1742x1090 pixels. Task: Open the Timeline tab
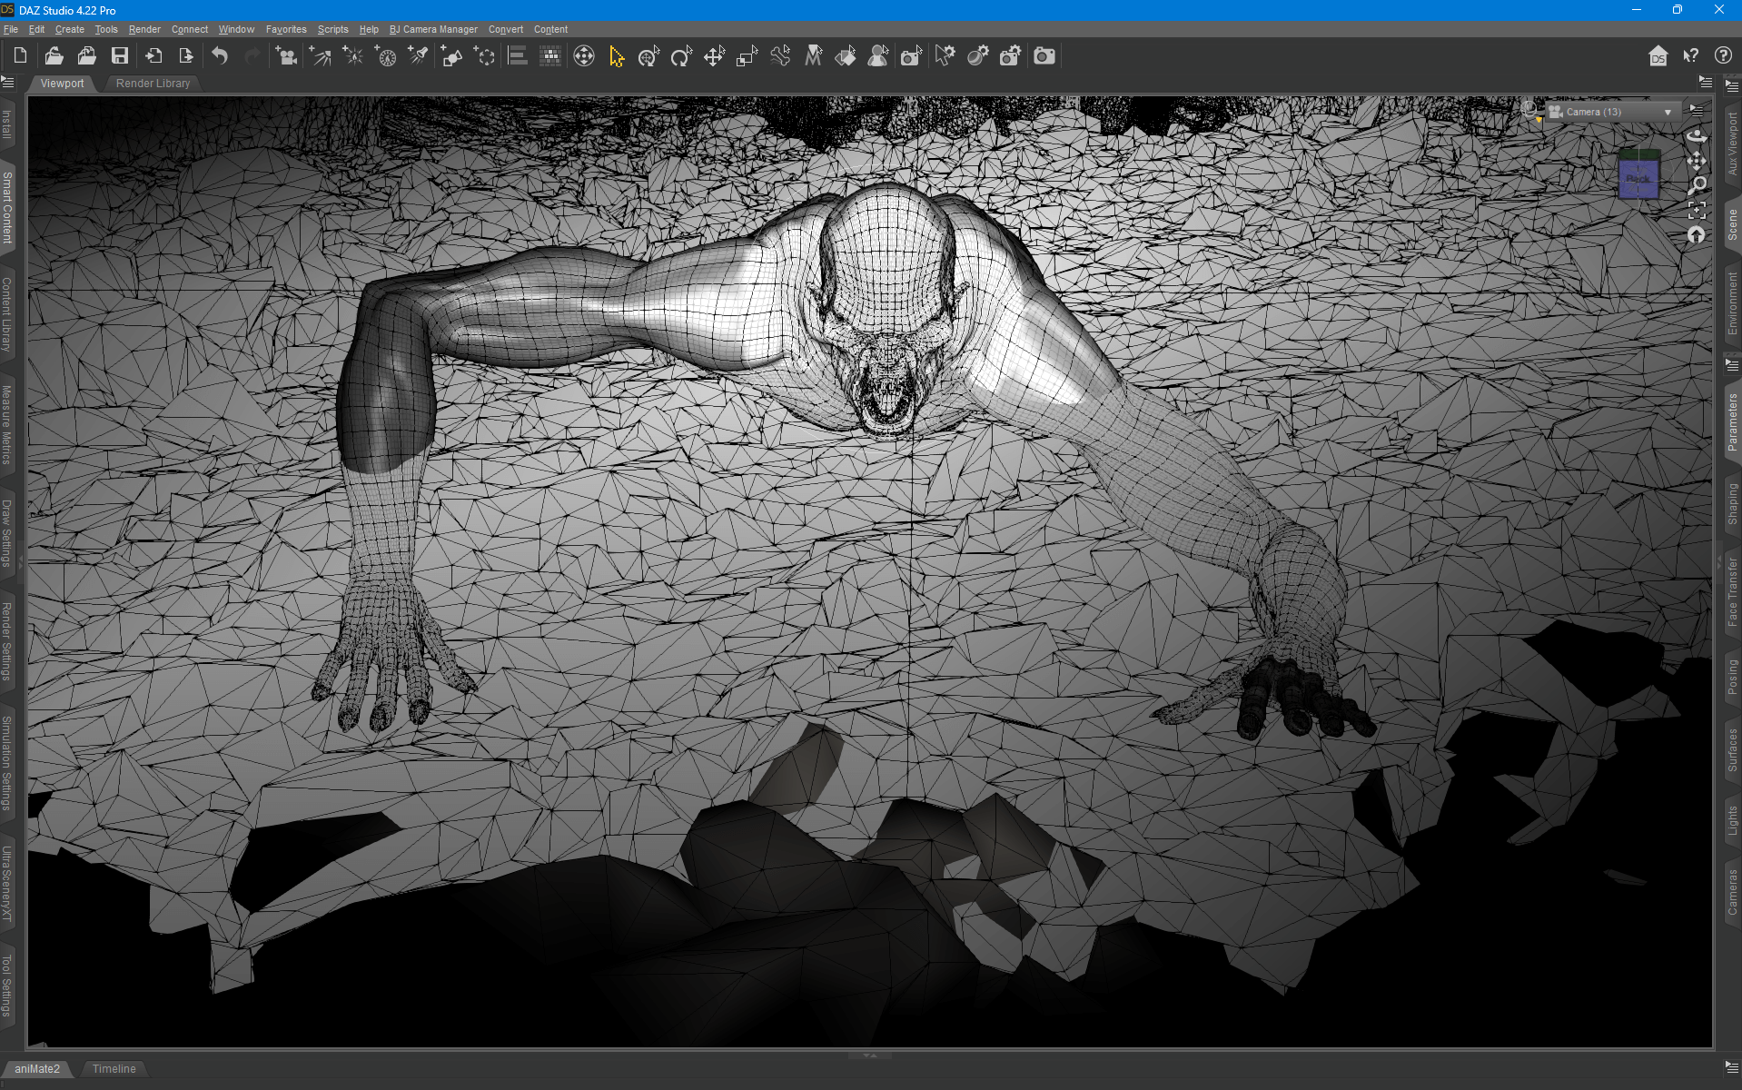click(x=114, y=1068)
